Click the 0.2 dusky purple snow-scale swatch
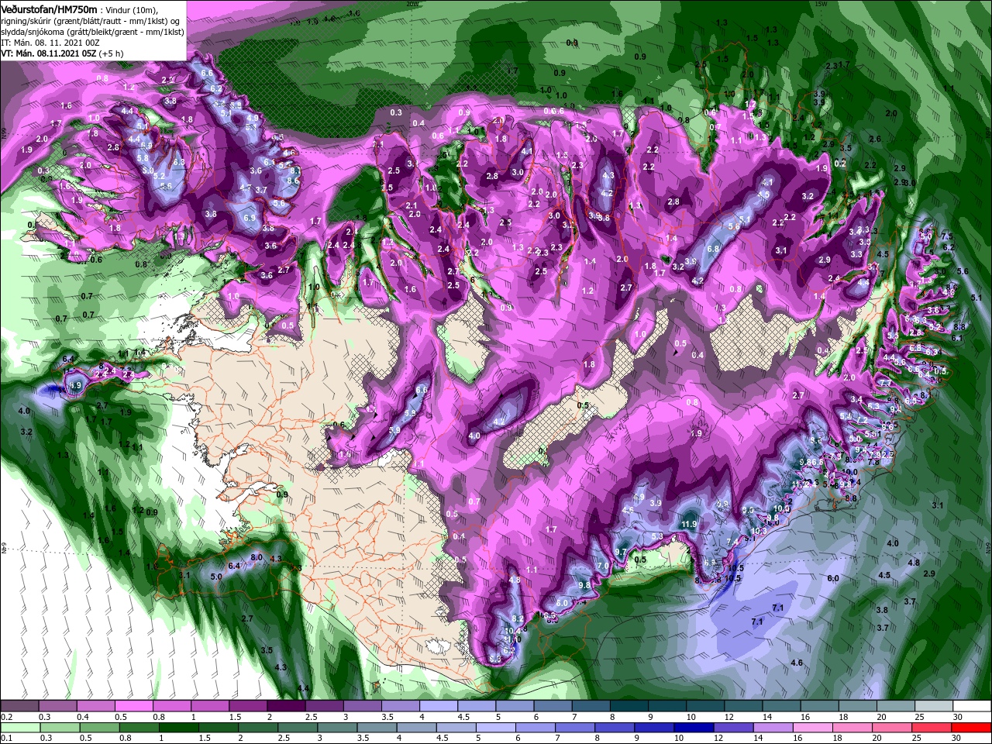Viewport: 992px width, 744px height. pyautogui.click(x=19, y=706)
